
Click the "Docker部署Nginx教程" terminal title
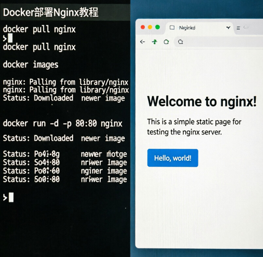coord(51,12)
